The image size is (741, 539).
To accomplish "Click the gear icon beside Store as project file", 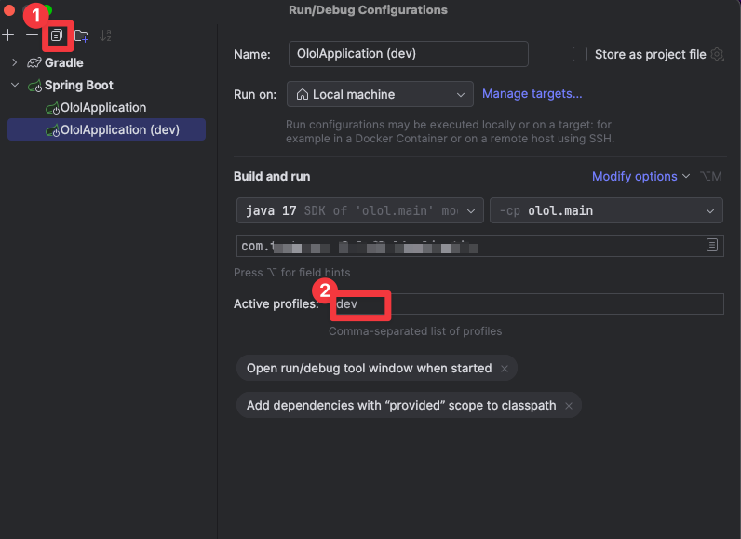I will click(717, 54).
